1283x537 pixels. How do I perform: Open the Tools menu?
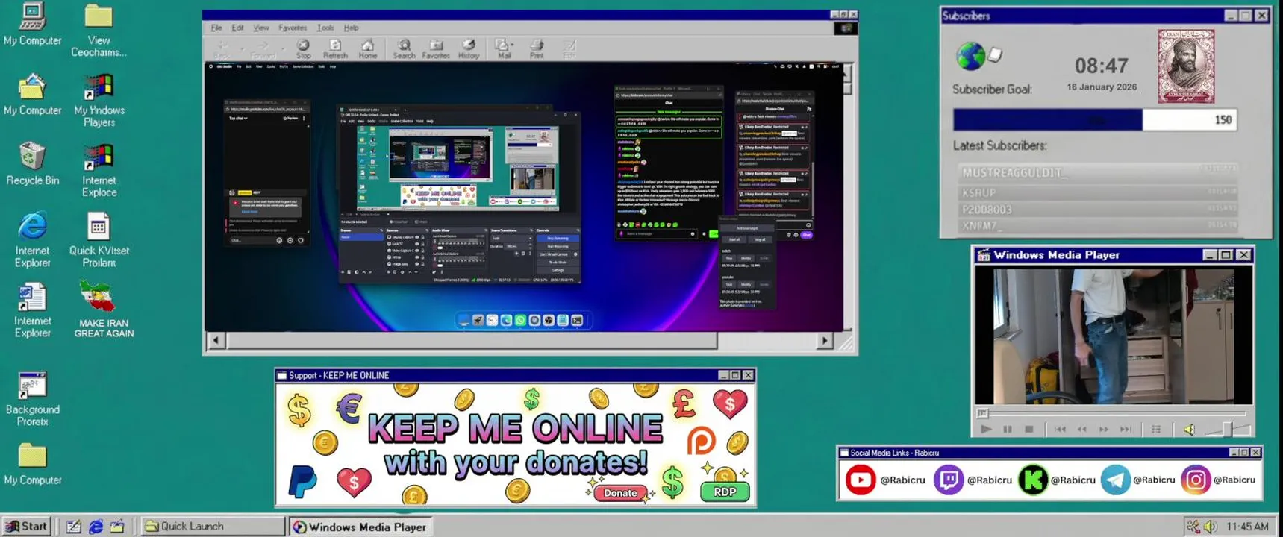(325, 28)
